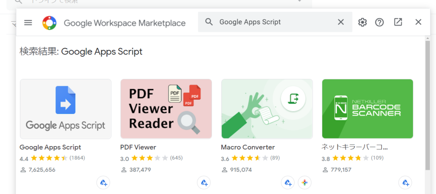Click the Drive icon under Macro Converter
This screenshot has width=436, height=194.
coord(288,183)
